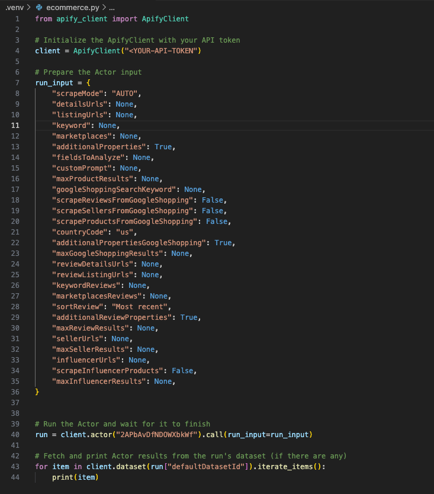Click the "# Run the Actor" comment line
This screenshot has height=494, width=434.
pyautogui.click(x=123, y=424)
